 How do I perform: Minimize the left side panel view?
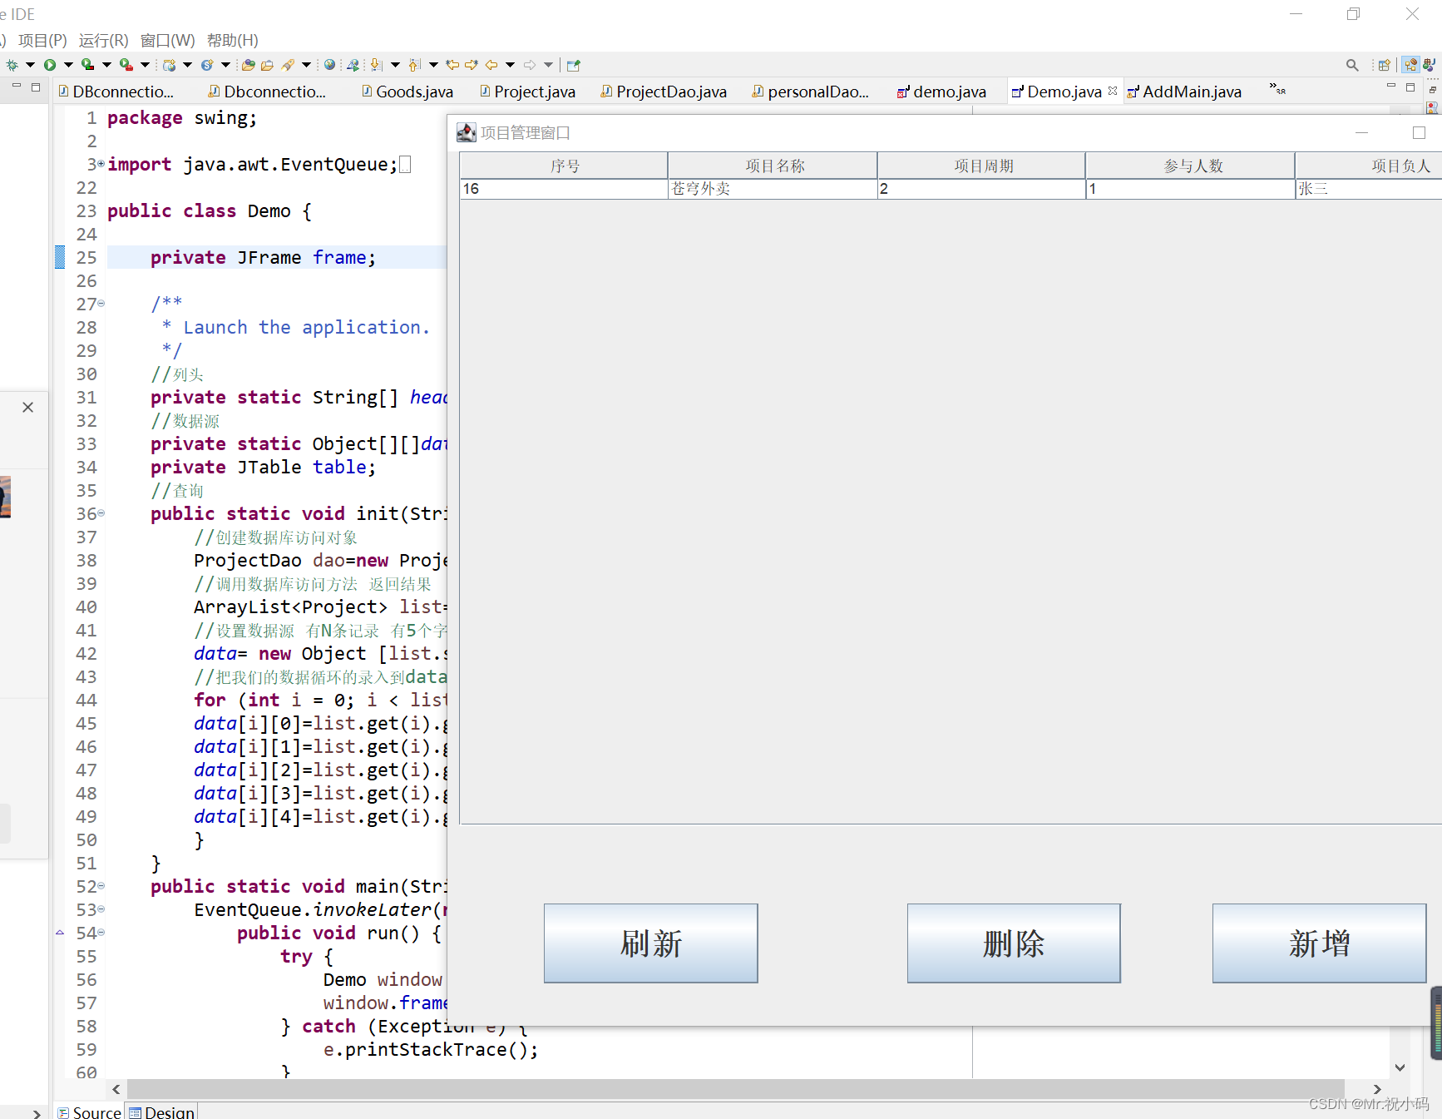tap(16, 86)
